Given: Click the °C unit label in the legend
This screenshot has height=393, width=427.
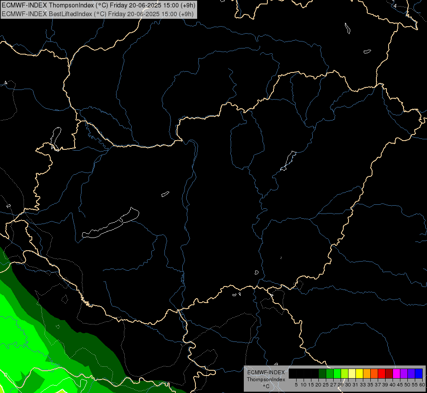Looking at the screenshot, I should [266, 386].
